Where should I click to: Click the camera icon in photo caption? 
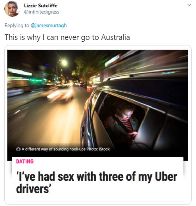tap(18, 149)
